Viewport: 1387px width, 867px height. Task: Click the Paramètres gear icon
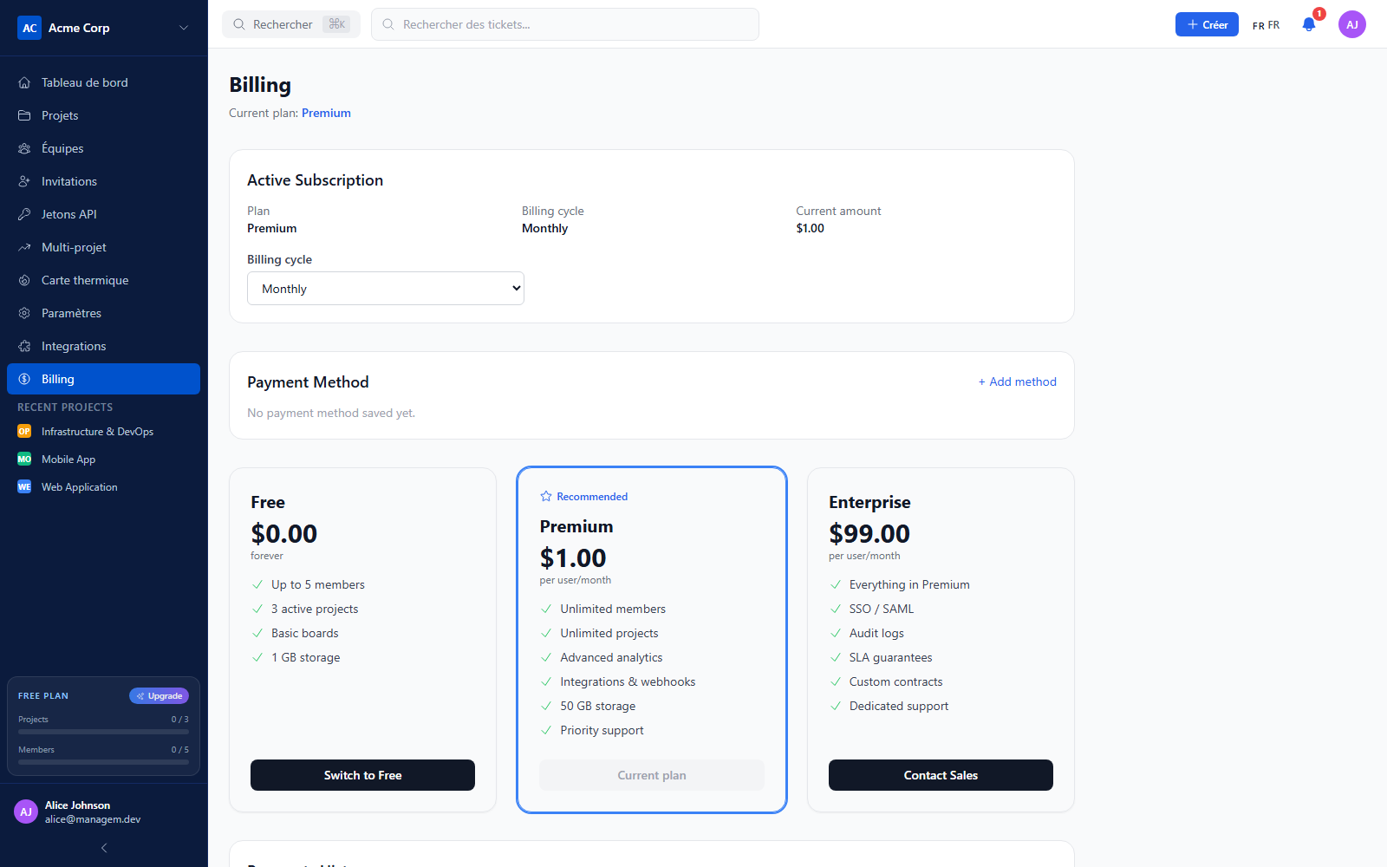point(24,313)
